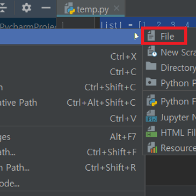Close the temp.py tab
This screenshot has width=196, height=196.
(117, 8)
